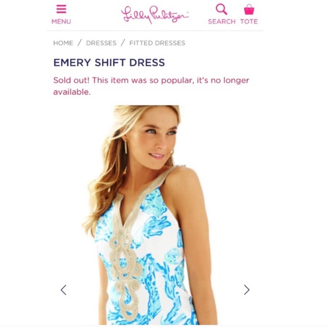Go to HOME breadcrumb
The image size is (327, 327).
pos(63,43)
